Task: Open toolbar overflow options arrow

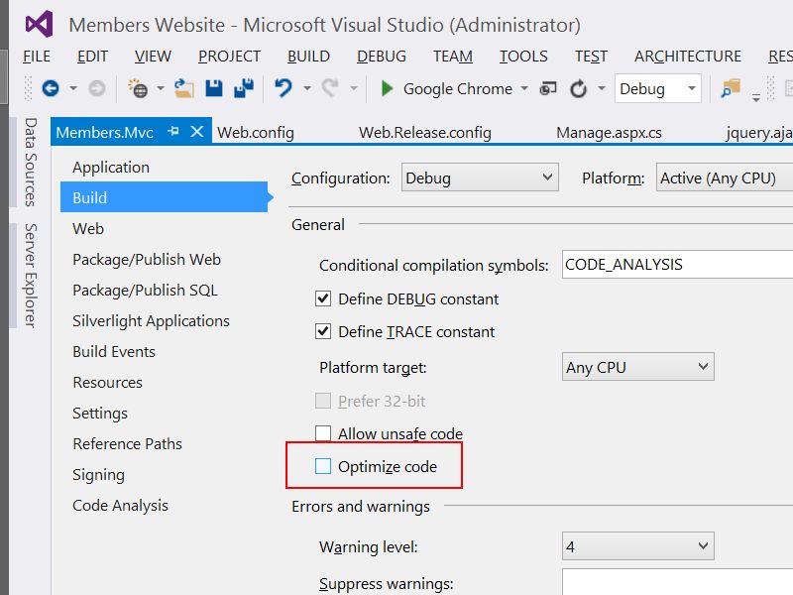Action: (756, 97)
